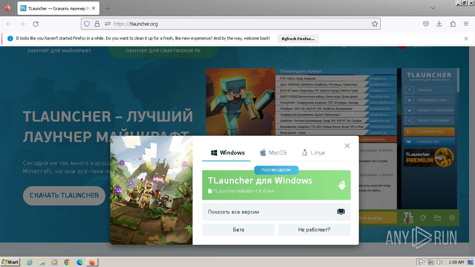Open ЛАУНЧЕР ДЛЯ СМАРТФОНОВ PE menu item

(163, 51)
